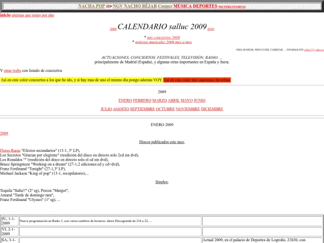Jump to SEPTIEMBRE month
This screenshot has width=324, height=243.
[x=143, y=109]
